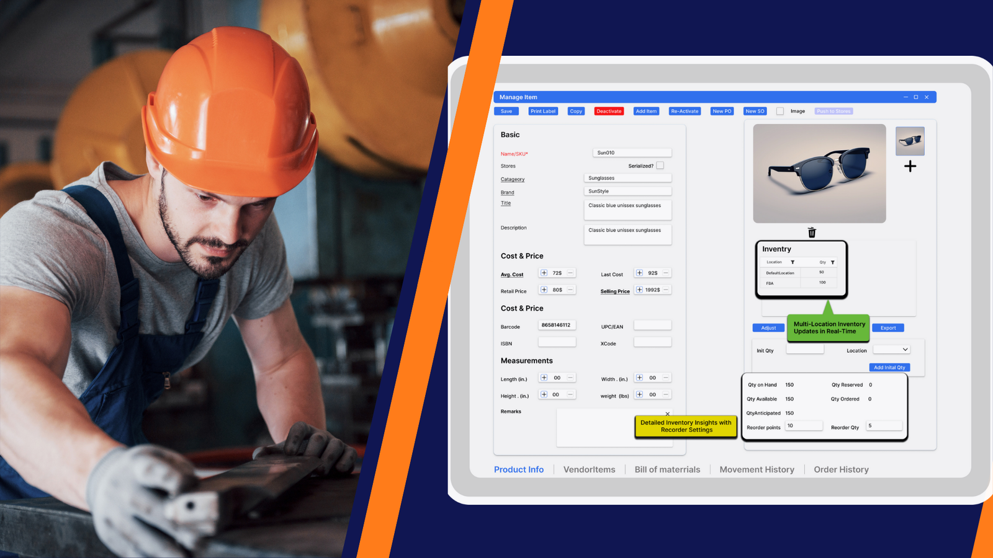Decrease Last Cost with minus stepper

click(666, 273)
